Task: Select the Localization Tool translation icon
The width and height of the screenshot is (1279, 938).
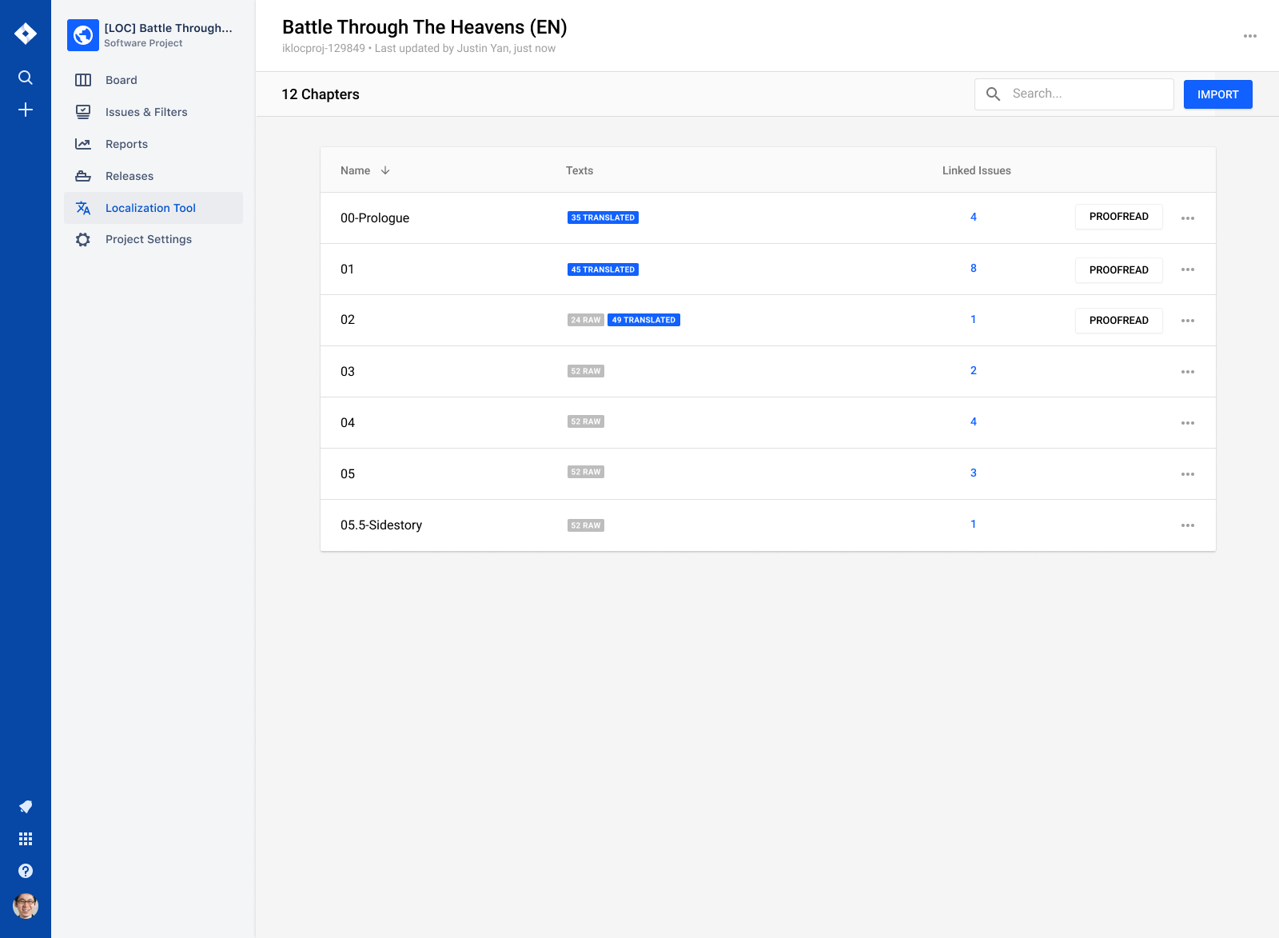Action: point(83,208)
